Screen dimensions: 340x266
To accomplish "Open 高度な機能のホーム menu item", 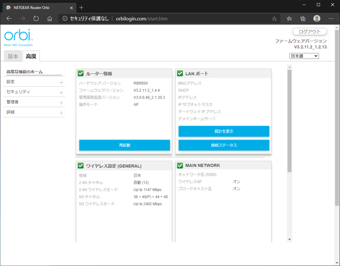I will [x=24, y=72].
